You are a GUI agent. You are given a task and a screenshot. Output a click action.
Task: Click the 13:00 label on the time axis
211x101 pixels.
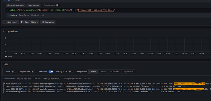point(108,54)
